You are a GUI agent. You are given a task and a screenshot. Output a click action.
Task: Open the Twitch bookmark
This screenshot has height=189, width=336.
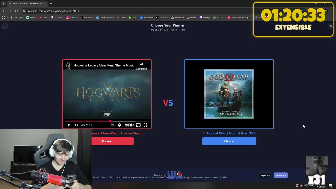click(31, 18)
